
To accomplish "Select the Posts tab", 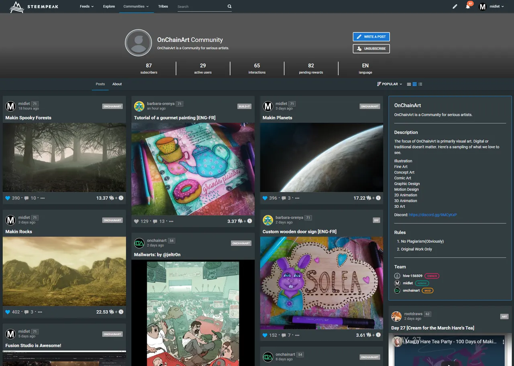I will [x=100, y=84].
